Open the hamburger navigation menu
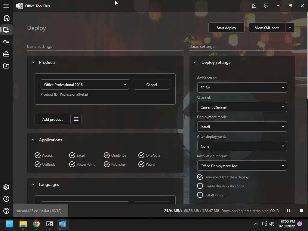The image size is (308, 231). 6,6
